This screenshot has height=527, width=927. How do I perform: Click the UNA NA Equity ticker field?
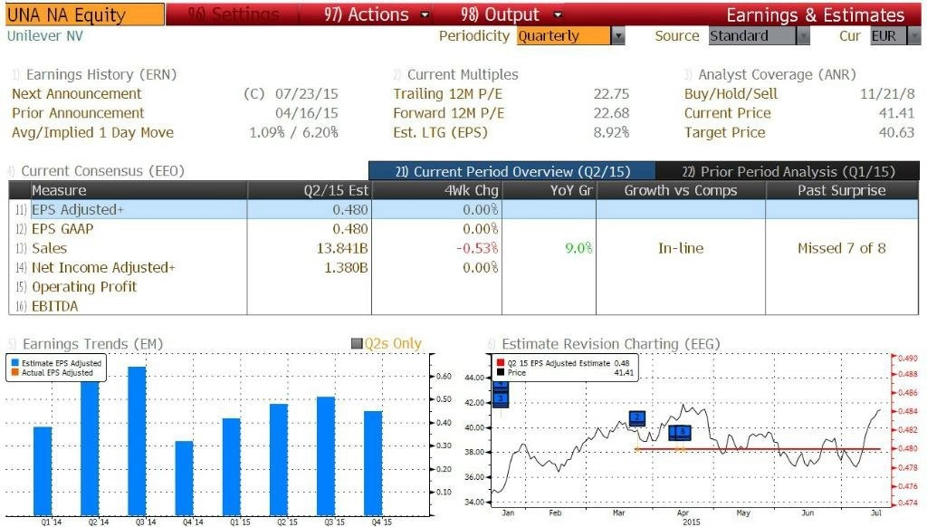click(x=84, y=14)
